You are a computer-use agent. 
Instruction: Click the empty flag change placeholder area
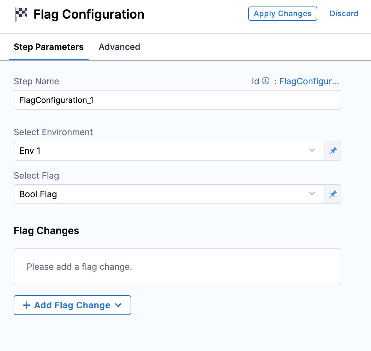click(177, 267)
